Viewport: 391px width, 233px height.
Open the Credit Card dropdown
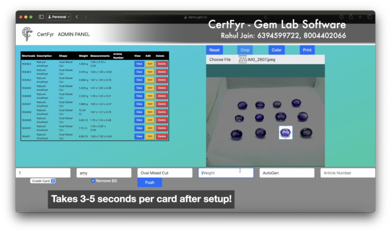tap(43, 181)
